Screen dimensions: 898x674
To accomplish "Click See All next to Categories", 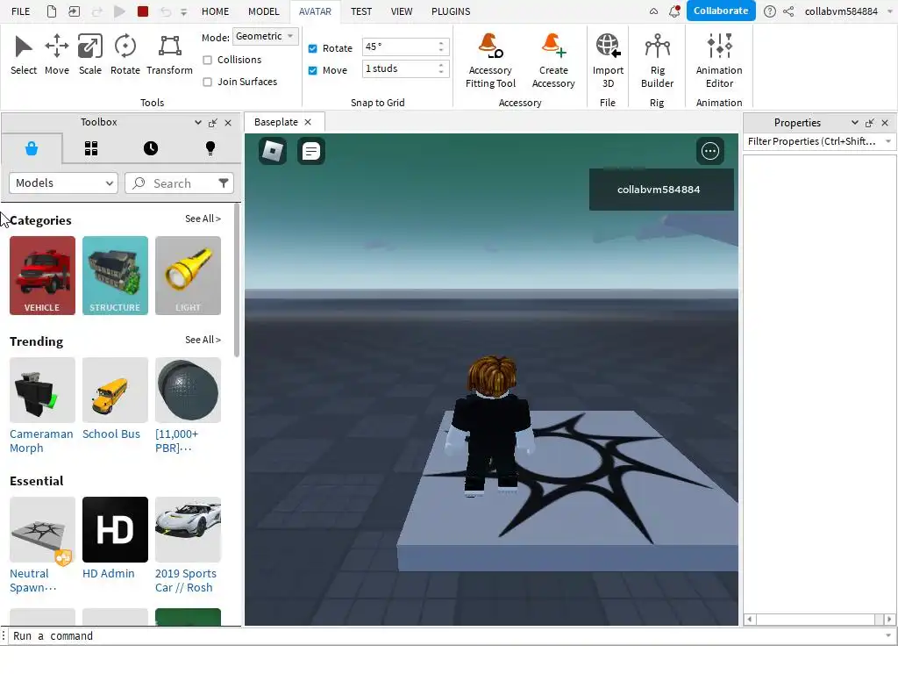I will pyautogui.click(x=203, y=219).
